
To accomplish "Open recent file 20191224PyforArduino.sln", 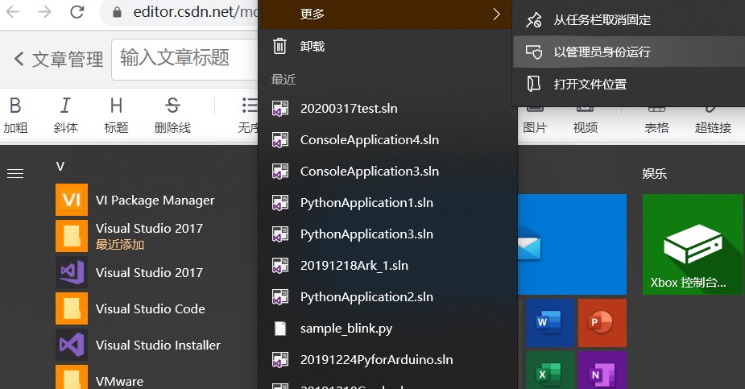I will (x=387, y=359).
